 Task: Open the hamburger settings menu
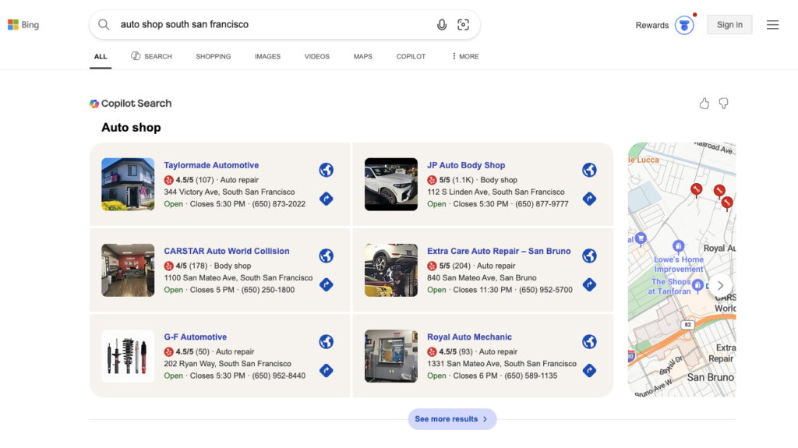[772, 25]
